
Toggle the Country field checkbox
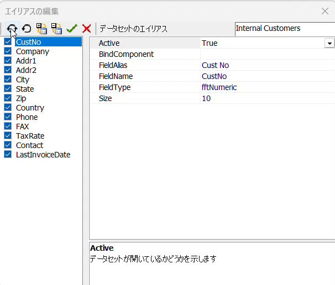pyautogui.click(x=8, y=108)
